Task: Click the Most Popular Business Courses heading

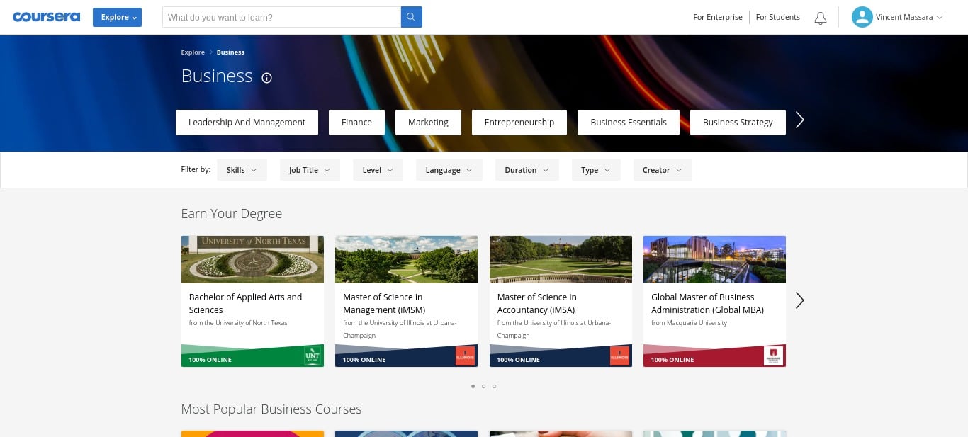Action: coord(271,409)
